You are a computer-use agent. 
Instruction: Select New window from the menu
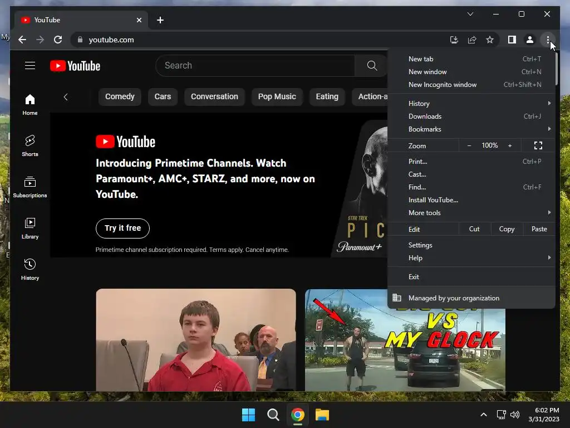tap(471, 72)
